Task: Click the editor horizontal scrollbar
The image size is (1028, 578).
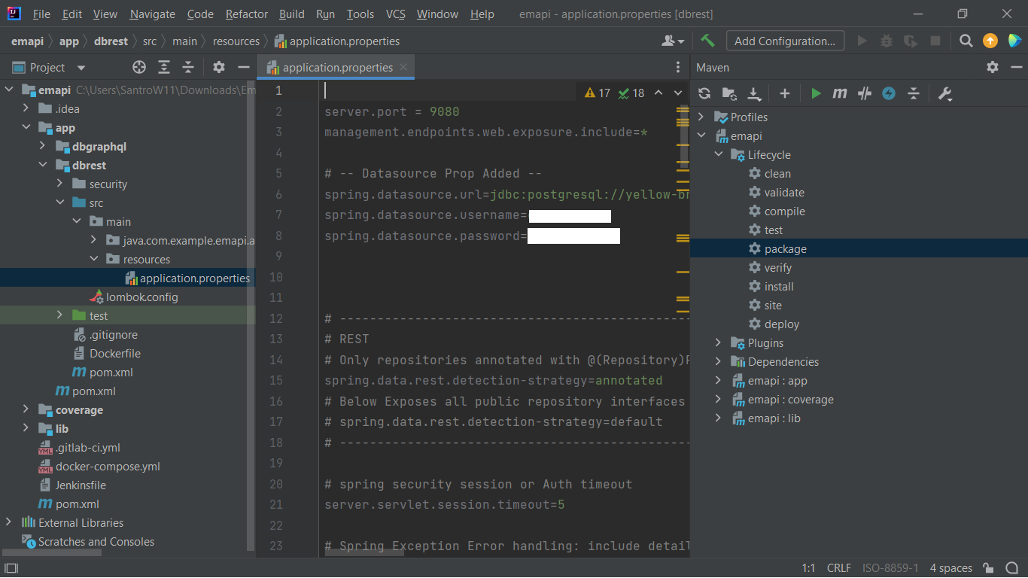Action: click(365, 552)
